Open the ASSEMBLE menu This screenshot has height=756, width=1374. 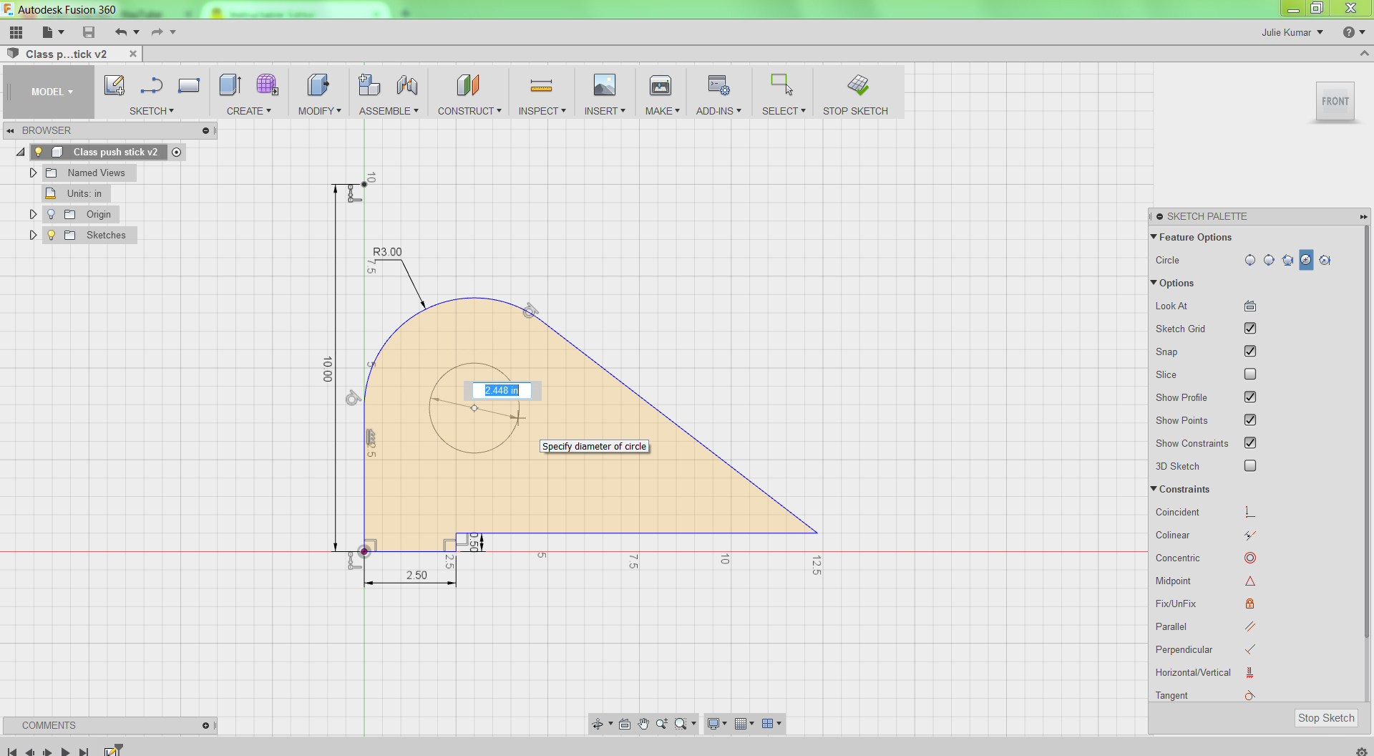point(389,111)
